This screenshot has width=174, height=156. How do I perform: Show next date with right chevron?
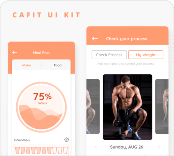[159, 147]
